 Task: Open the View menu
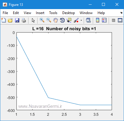27,13
